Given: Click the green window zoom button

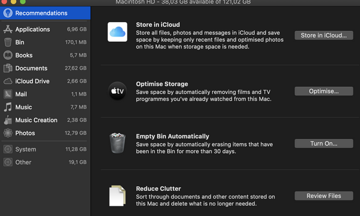Looking at the screenshot, I should [23, 1].
